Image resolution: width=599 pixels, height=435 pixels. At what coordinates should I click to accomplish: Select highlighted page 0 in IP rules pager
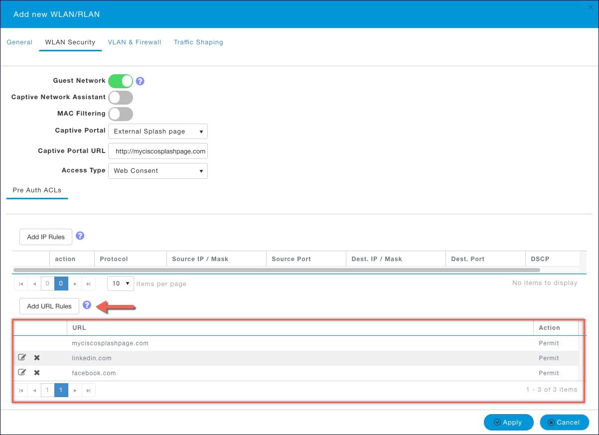[61, 284]
